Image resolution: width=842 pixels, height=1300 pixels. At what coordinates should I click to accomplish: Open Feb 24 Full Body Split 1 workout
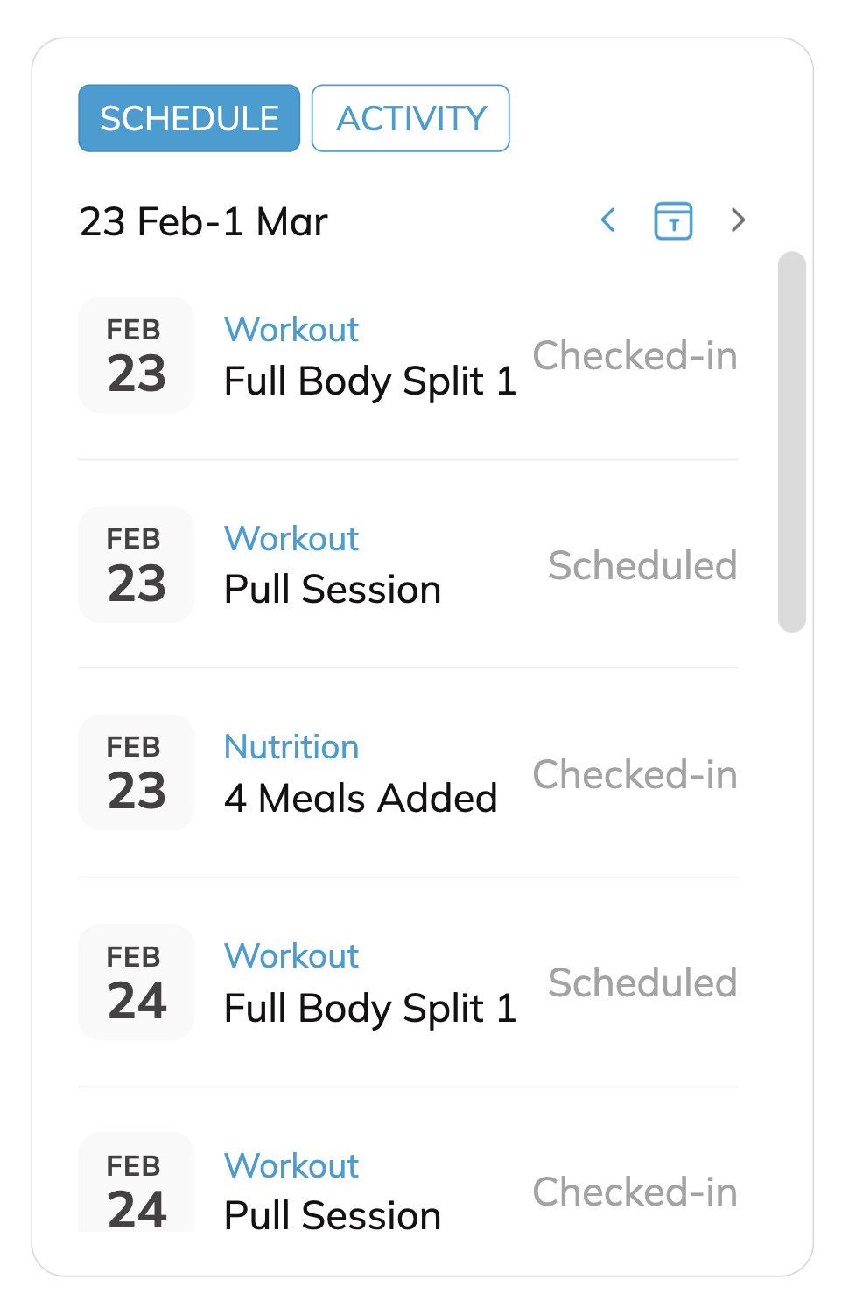[370, 1008]
